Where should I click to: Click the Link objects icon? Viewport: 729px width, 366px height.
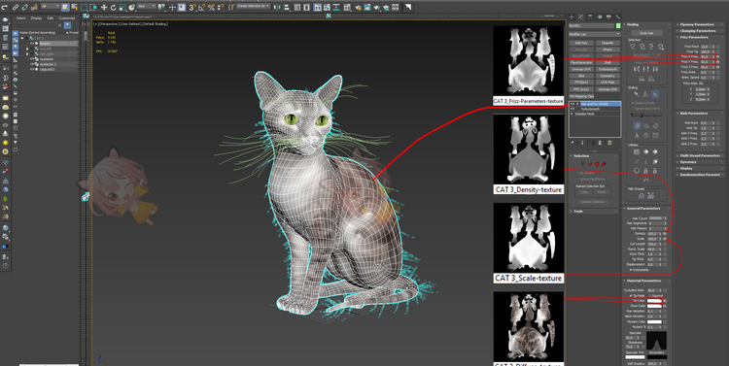coord(16,7)
